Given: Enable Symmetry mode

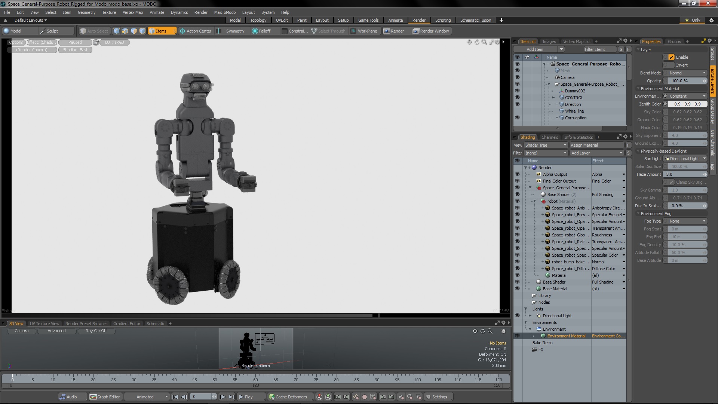Looking at the screenshot, I should [235, 31].
